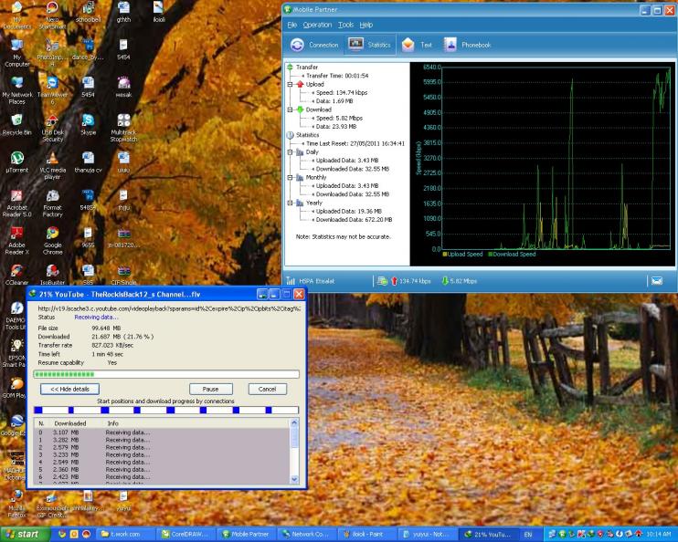Screen dimensions: 678x542
Task: Collapse the Upload tree node
Action: coord(291,84)
